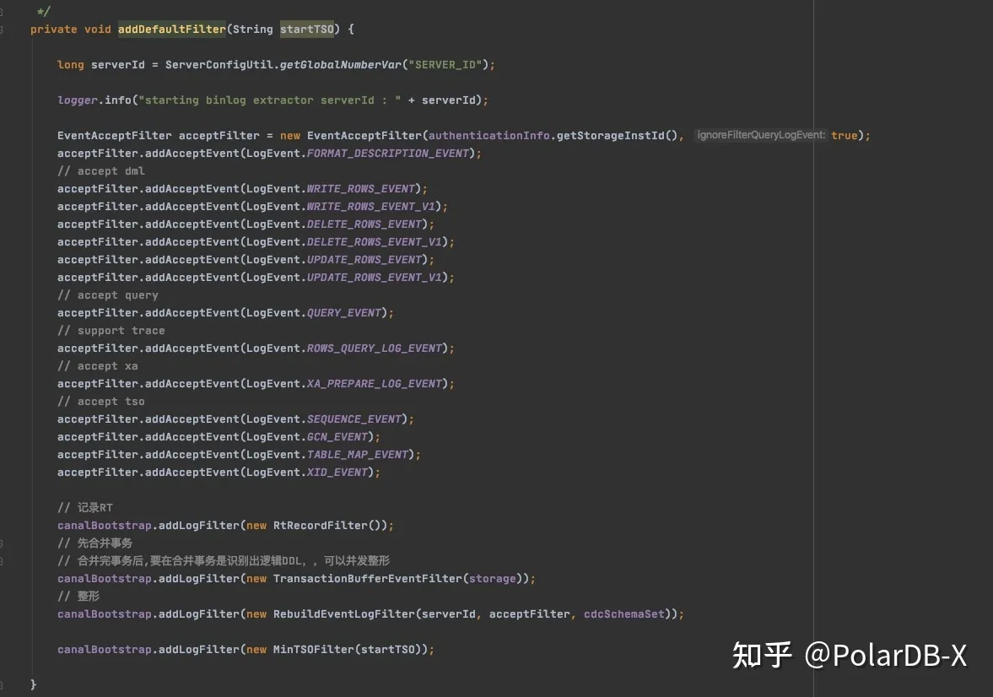This screenshot has height=697, width=993.
Task: Click the FORMAT_DESCRIPTION_EVENT constant
Action: pyautogui.click(x=388, y=153)
